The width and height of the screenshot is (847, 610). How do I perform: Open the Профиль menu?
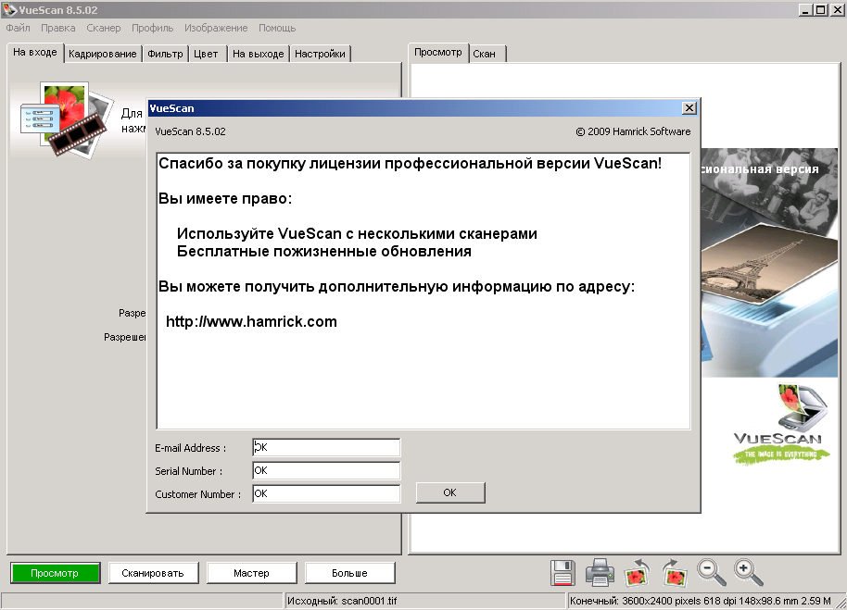152,28
